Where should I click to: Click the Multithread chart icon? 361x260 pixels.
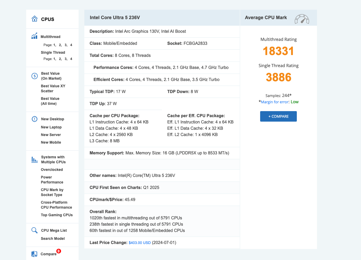coord(34,36)
